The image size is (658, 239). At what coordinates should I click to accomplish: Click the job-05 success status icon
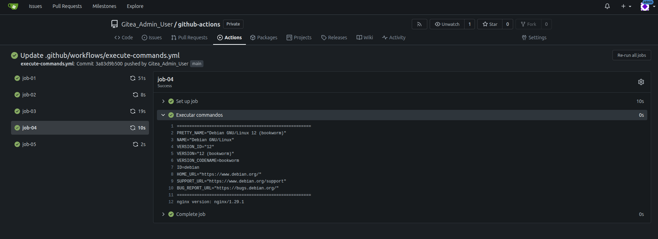point(17,144)
